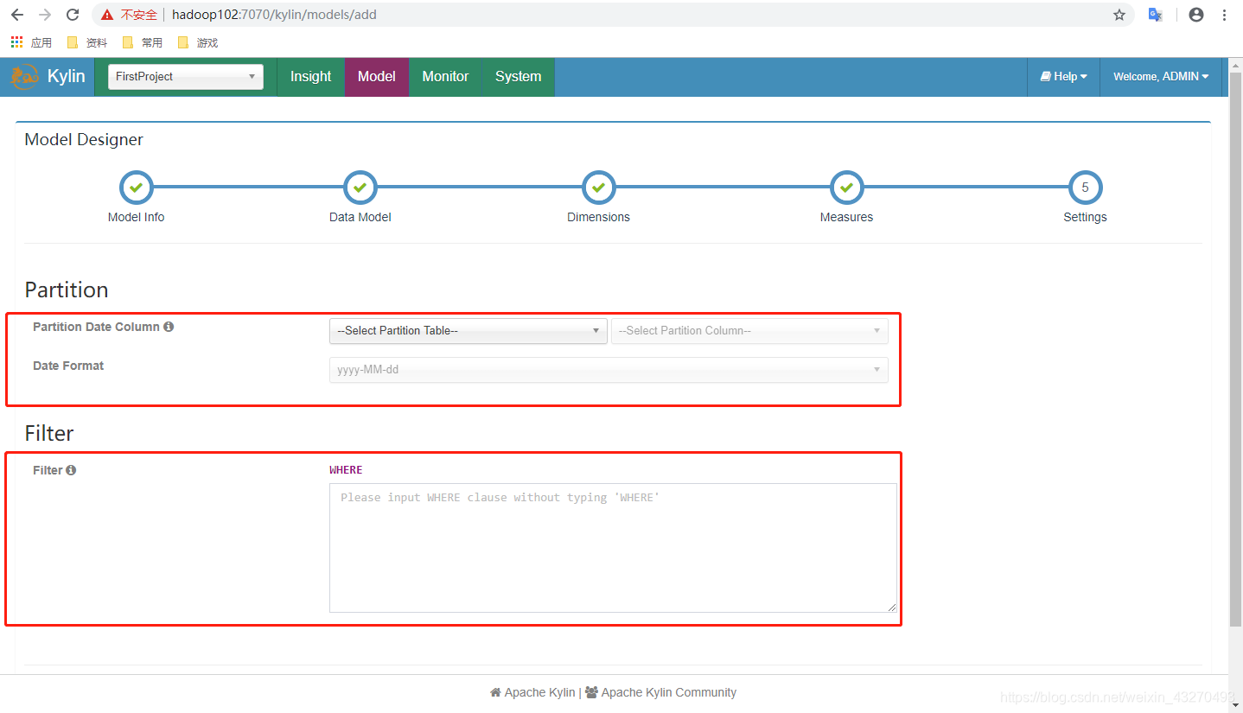Click the browser address bar URL
Image resolution: width=1243 pixels, height=713 pixels.
pyautogui.click(x=274, y=15)
